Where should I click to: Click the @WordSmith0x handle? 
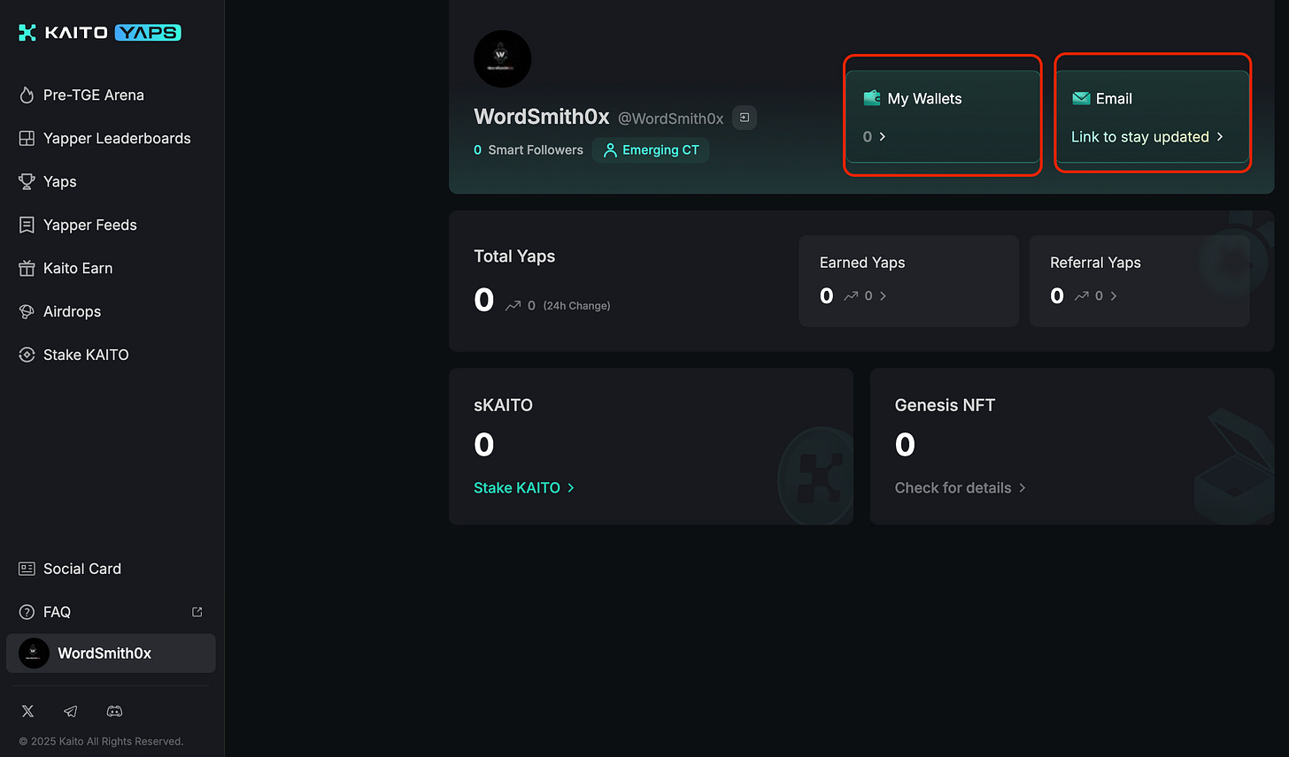coord(670,119)
